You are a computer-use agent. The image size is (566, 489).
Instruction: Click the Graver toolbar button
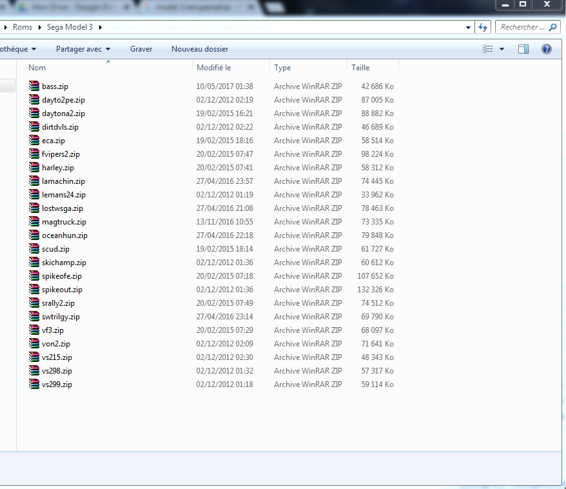(x=141, y=49)
